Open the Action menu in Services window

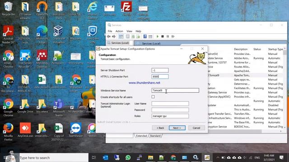(119, 31)
